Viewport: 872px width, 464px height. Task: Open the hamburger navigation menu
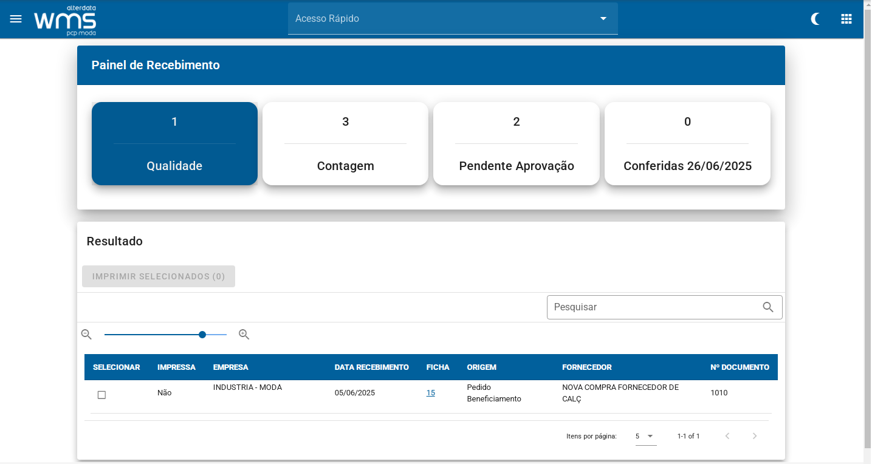point(16,19)
